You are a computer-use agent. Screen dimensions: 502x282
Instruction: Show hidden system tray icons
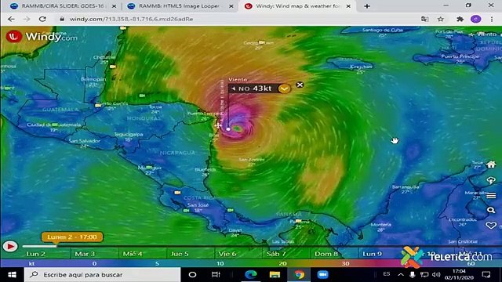point(401,274)
